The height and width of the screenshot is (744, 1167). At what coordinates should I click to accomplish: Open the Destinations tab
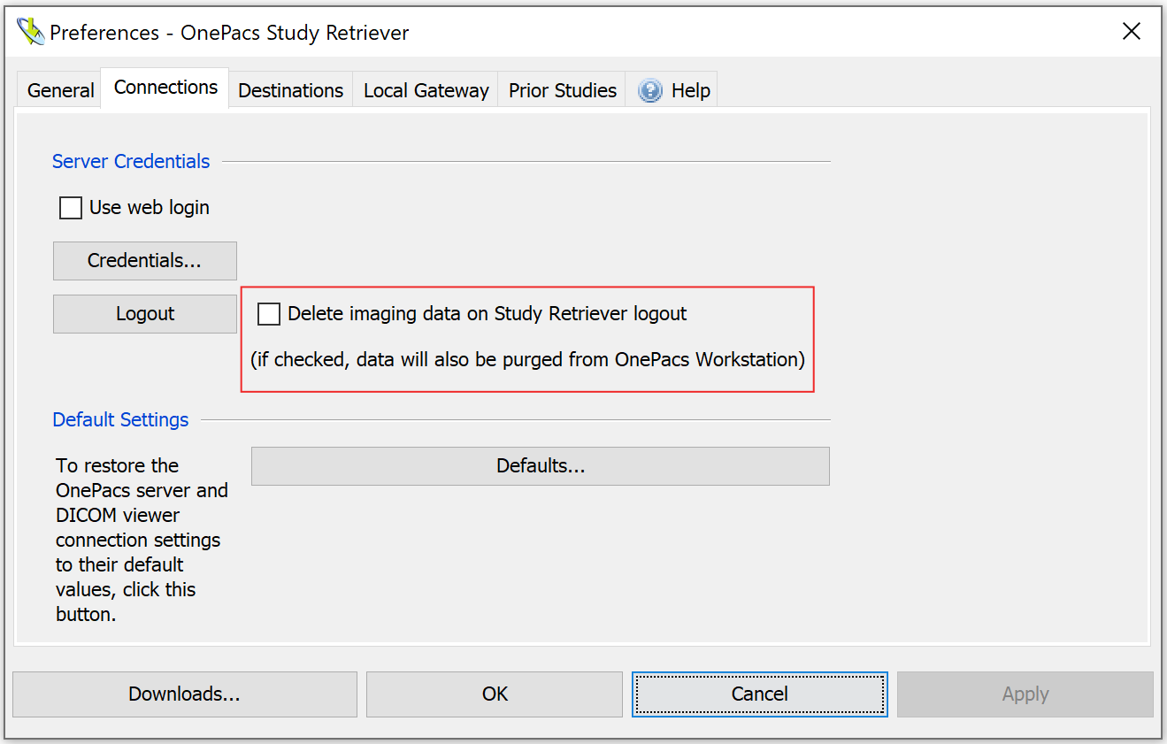(x=291, y=90)
